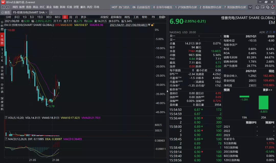Viewport: 276px width, 163px height.
Task: Expand the 更多 periods menu
Action: [84, 17]
